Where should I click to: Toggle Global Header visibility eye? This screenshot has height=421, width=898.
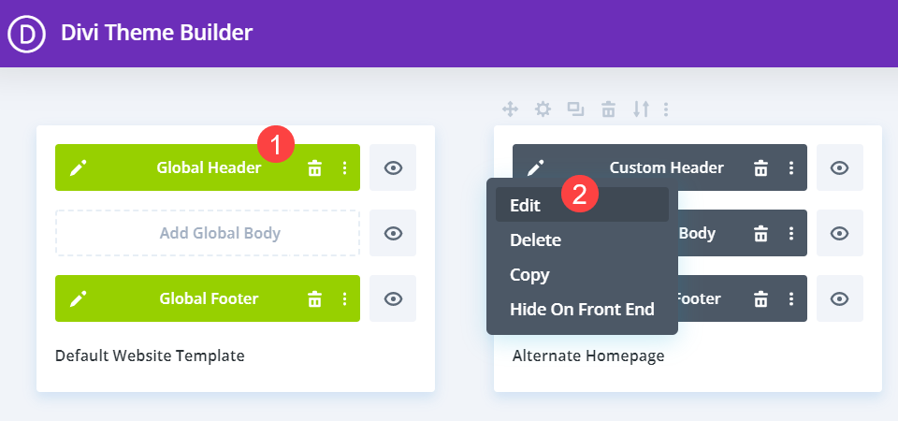click(393, 167)
